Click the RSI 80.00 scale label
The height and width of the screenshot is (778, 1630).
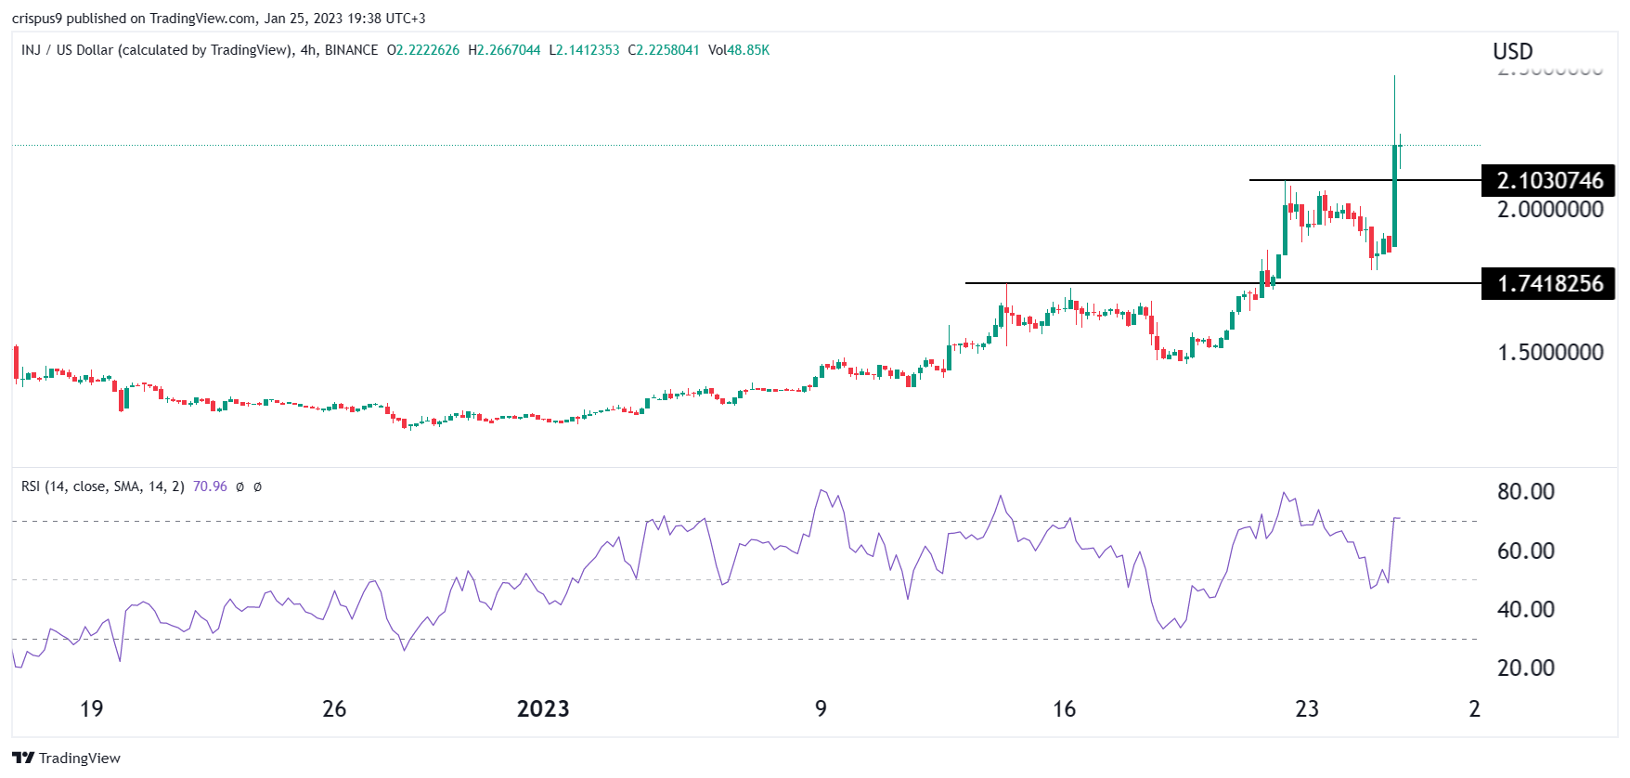pos(1526,492)
